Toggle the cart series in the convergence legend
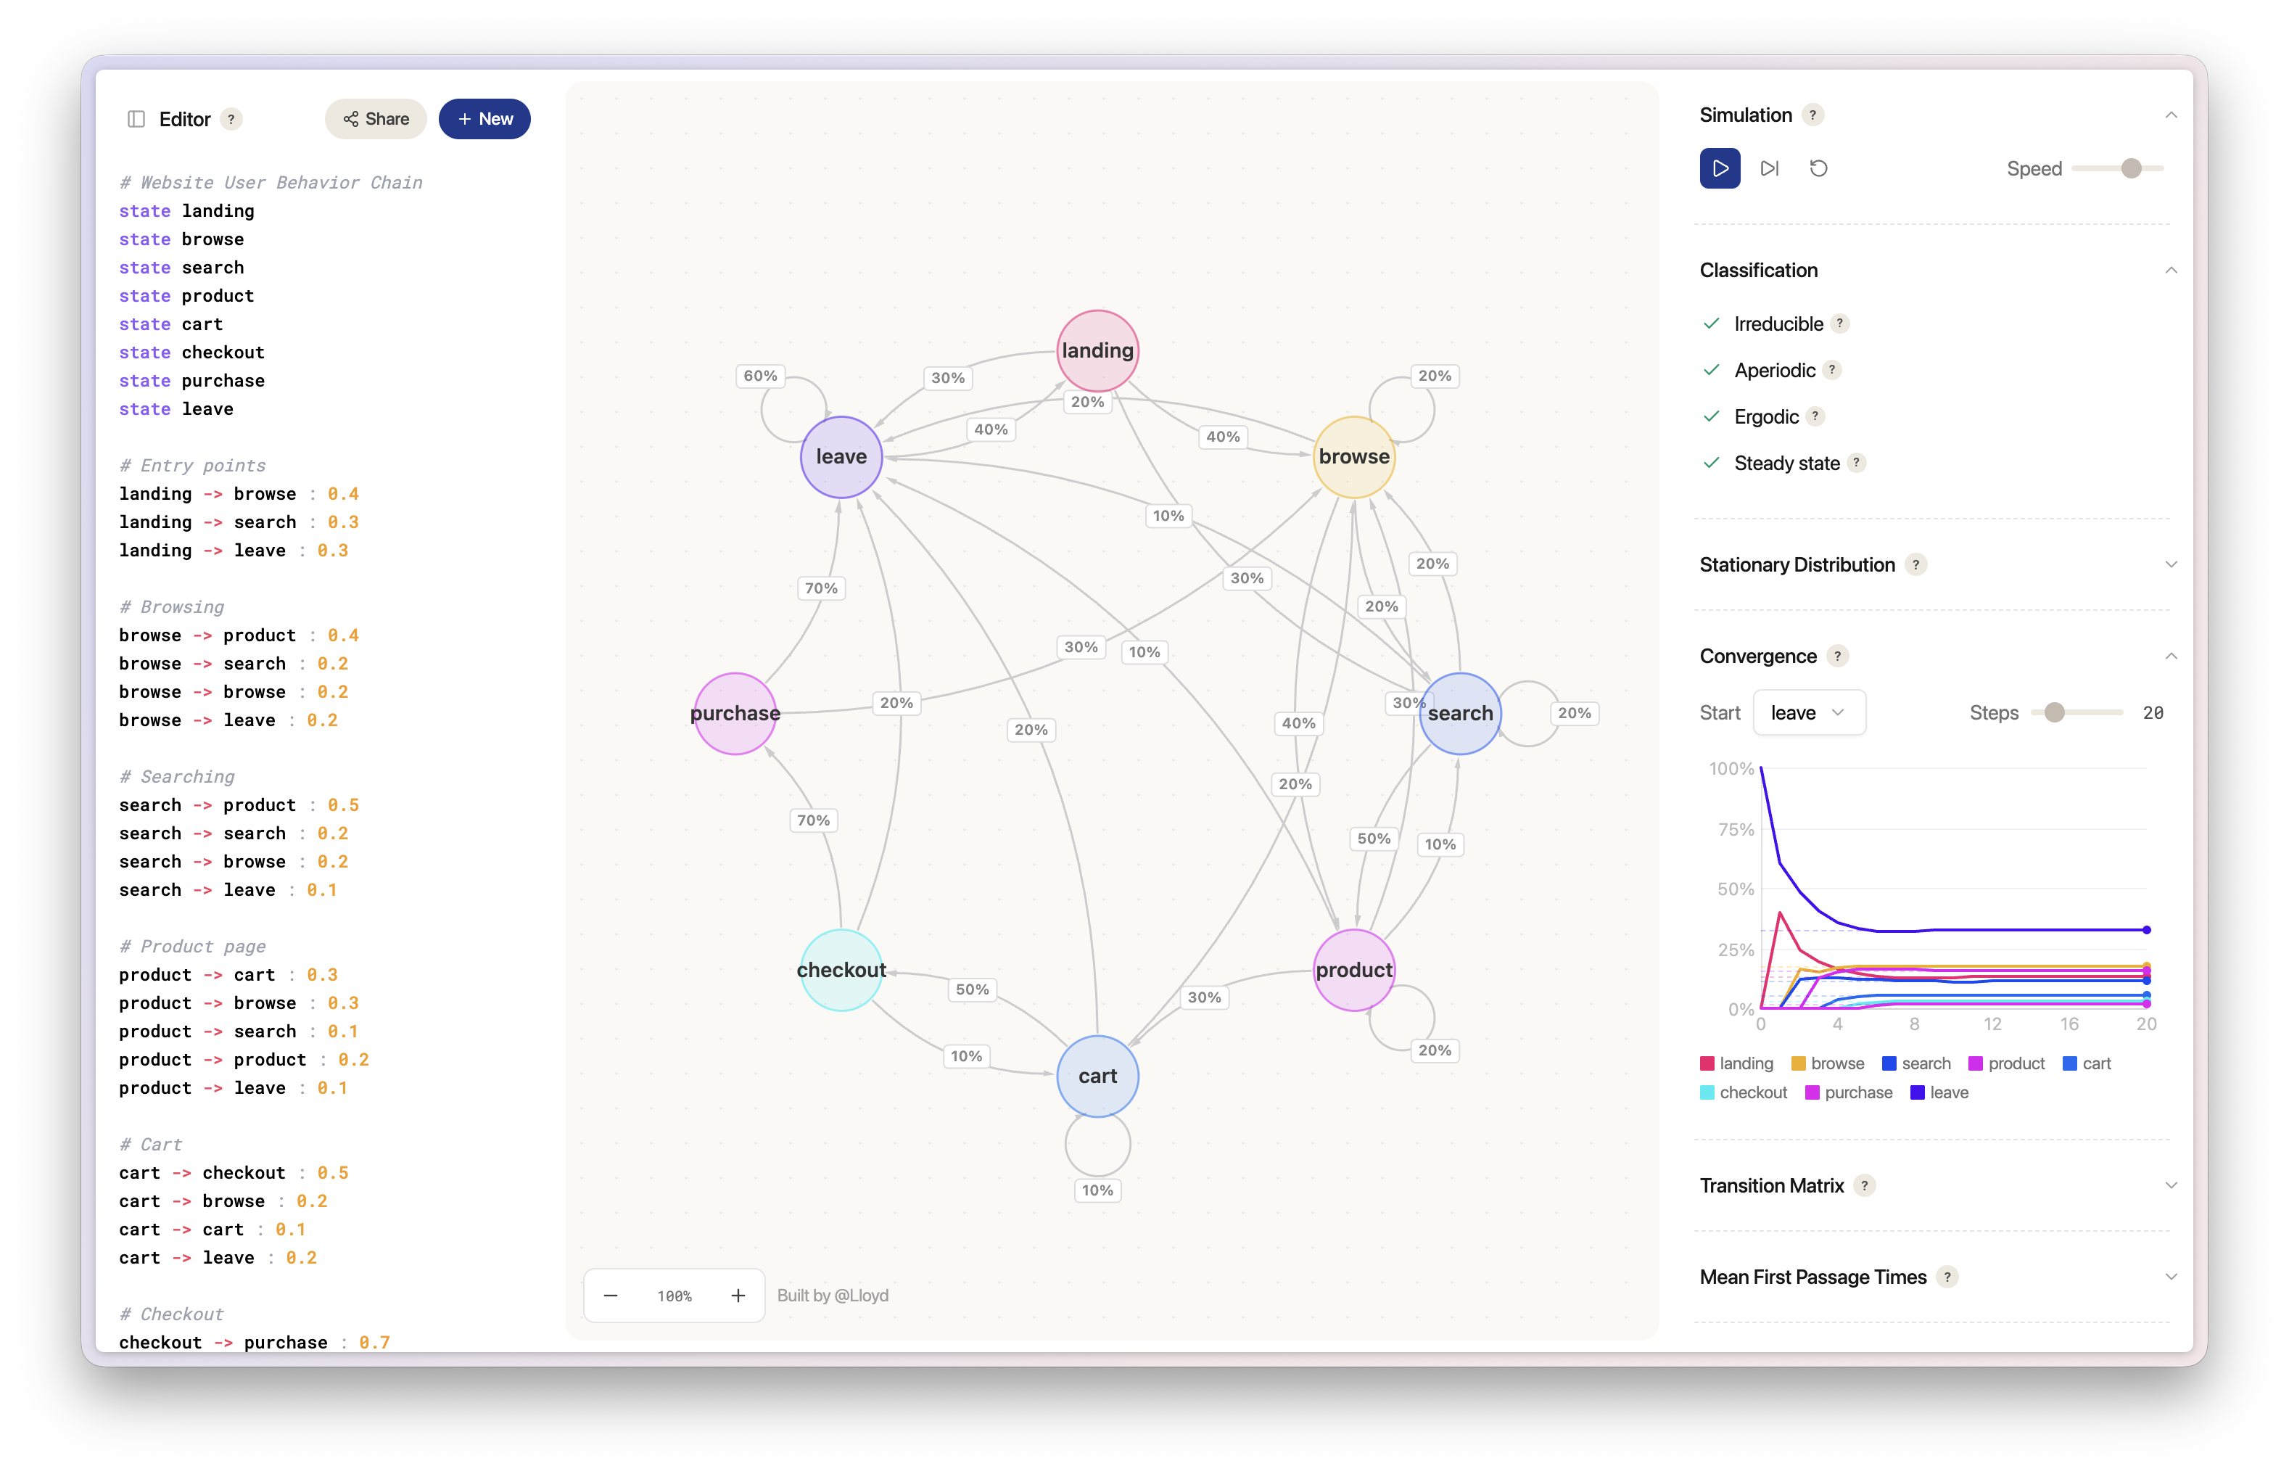 [2087, 1063]
